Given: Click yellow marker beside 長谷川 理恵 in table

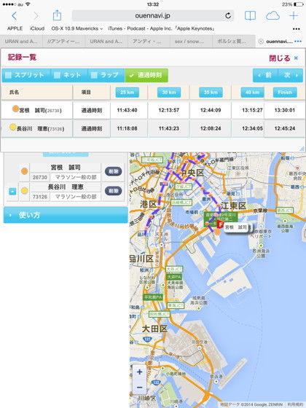Looking at the screenshot, I should pyautogui.click(x=12, y=127).
